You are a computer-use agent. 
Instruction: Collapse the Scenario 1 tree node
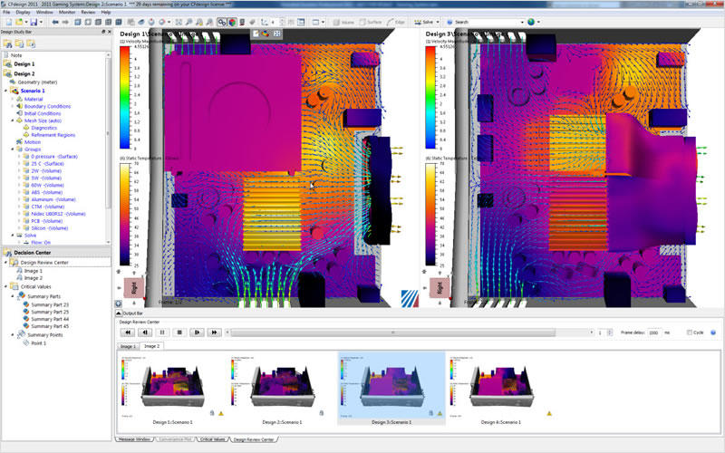(x=5, y=91)
